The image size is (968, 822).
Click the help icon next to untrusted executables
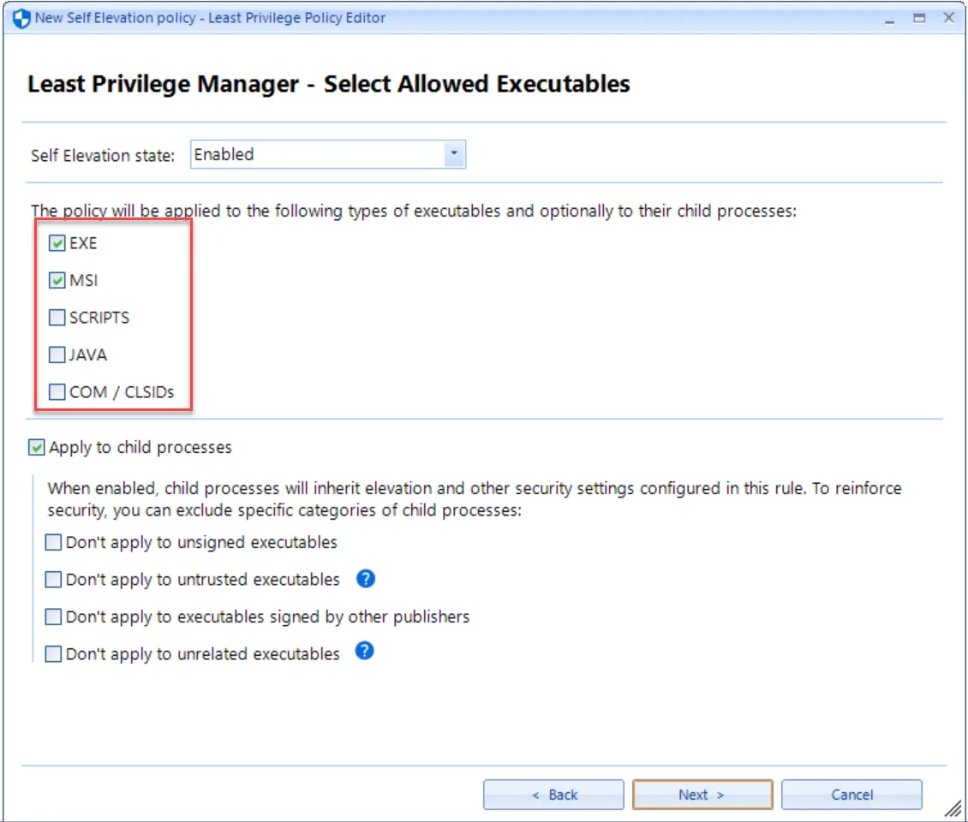point(365,580)
